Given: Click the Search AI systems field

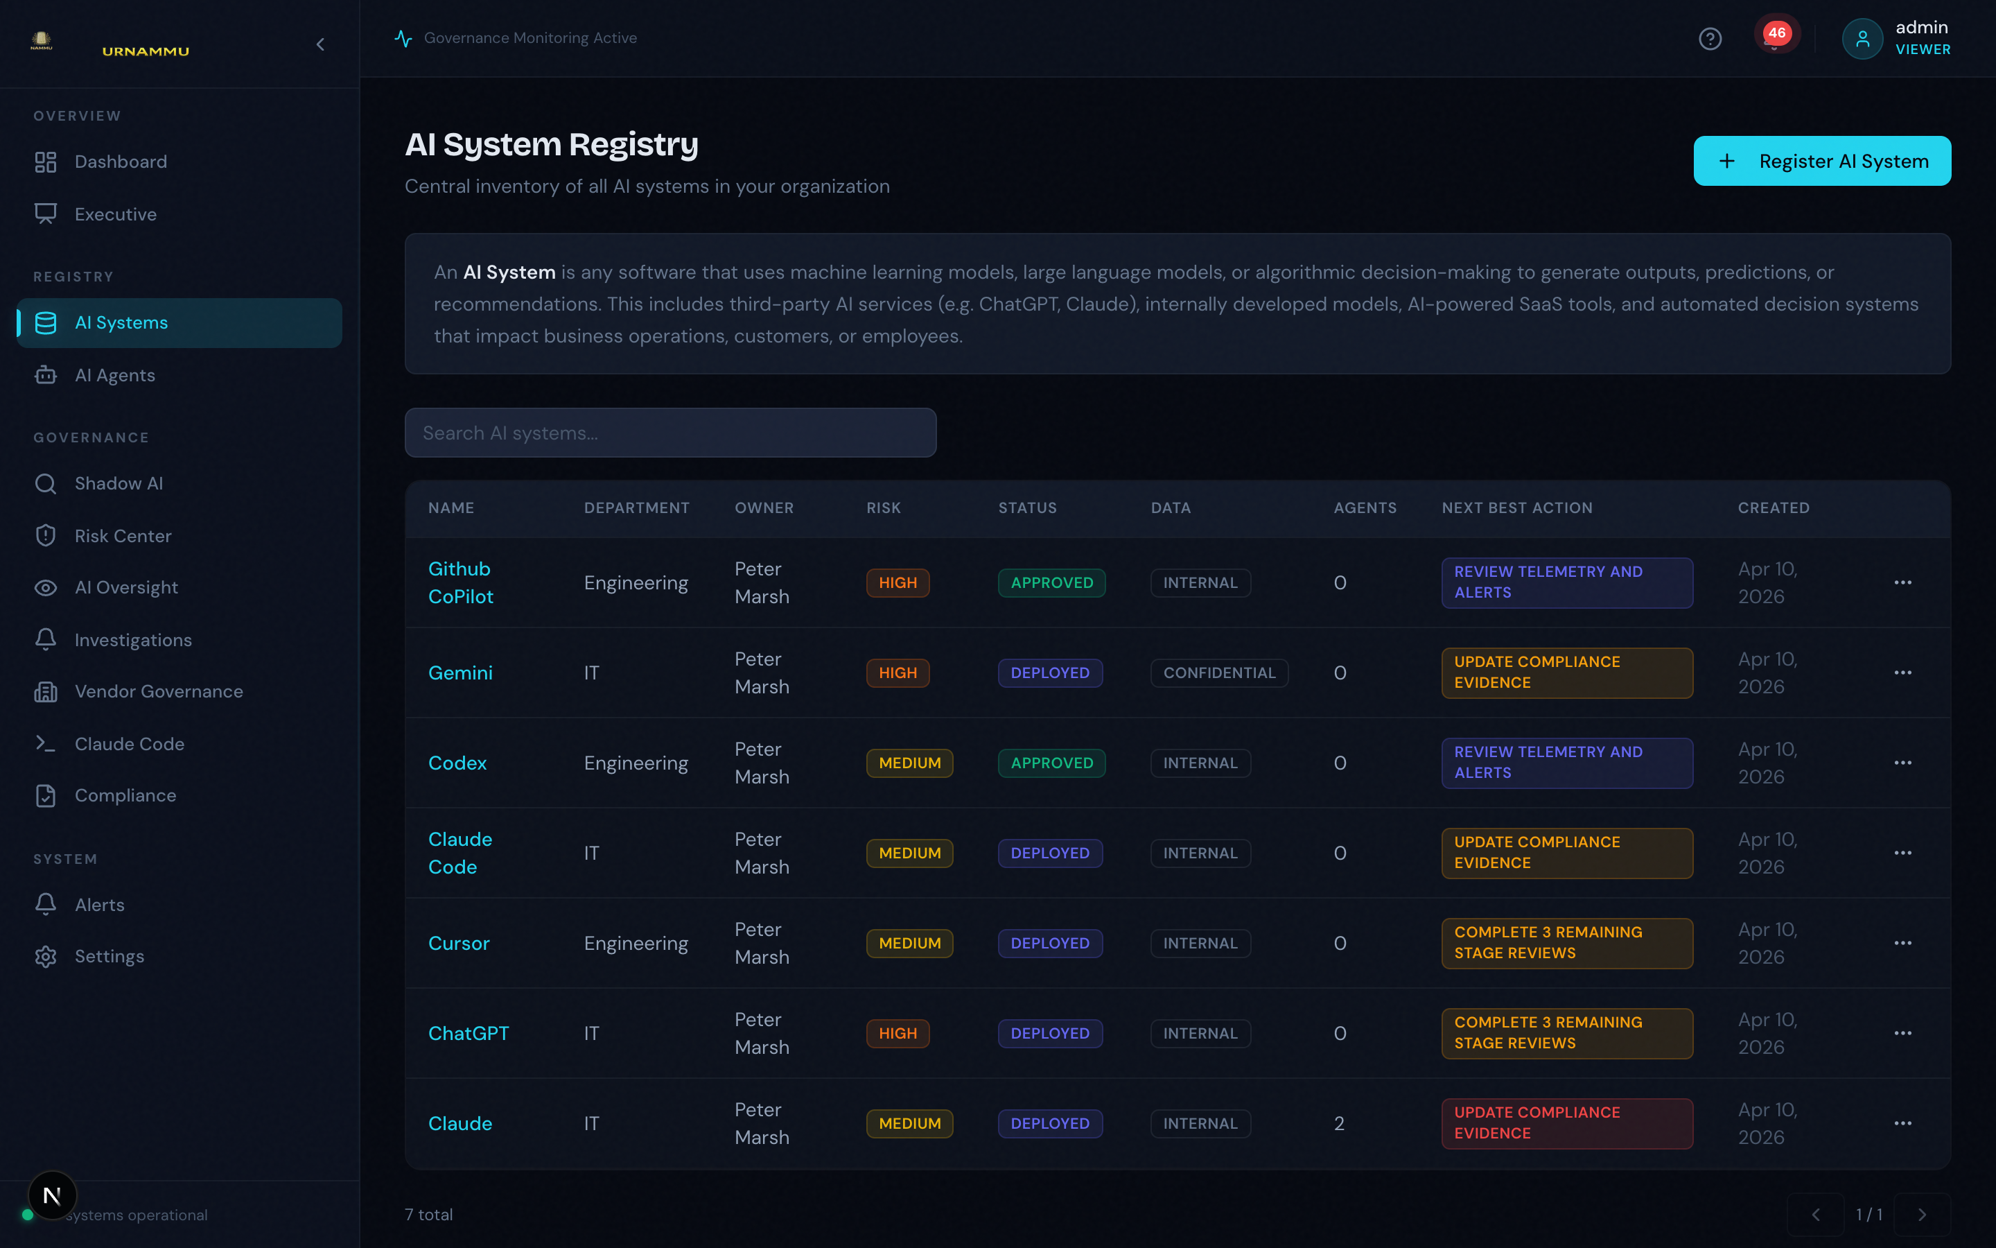Looking at the screenshot, I should 669,432.
